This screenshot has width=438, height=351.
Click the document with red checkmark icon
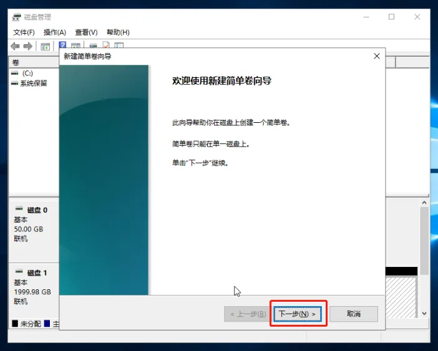[106, 45]
